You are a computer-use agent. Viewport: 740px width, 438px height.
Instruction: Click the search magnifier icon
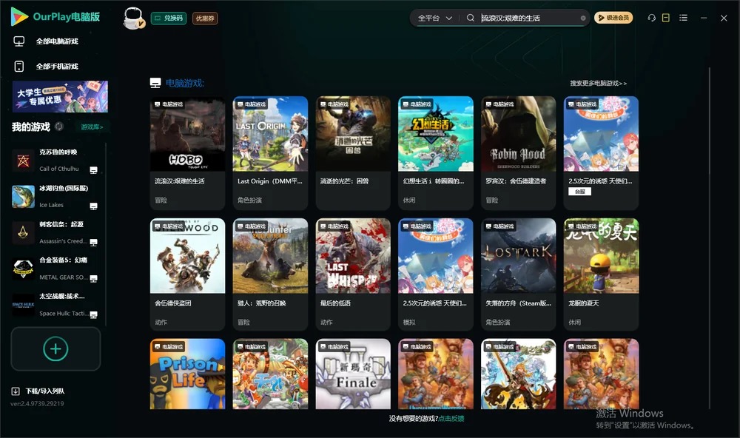click(x=470, y=18)
